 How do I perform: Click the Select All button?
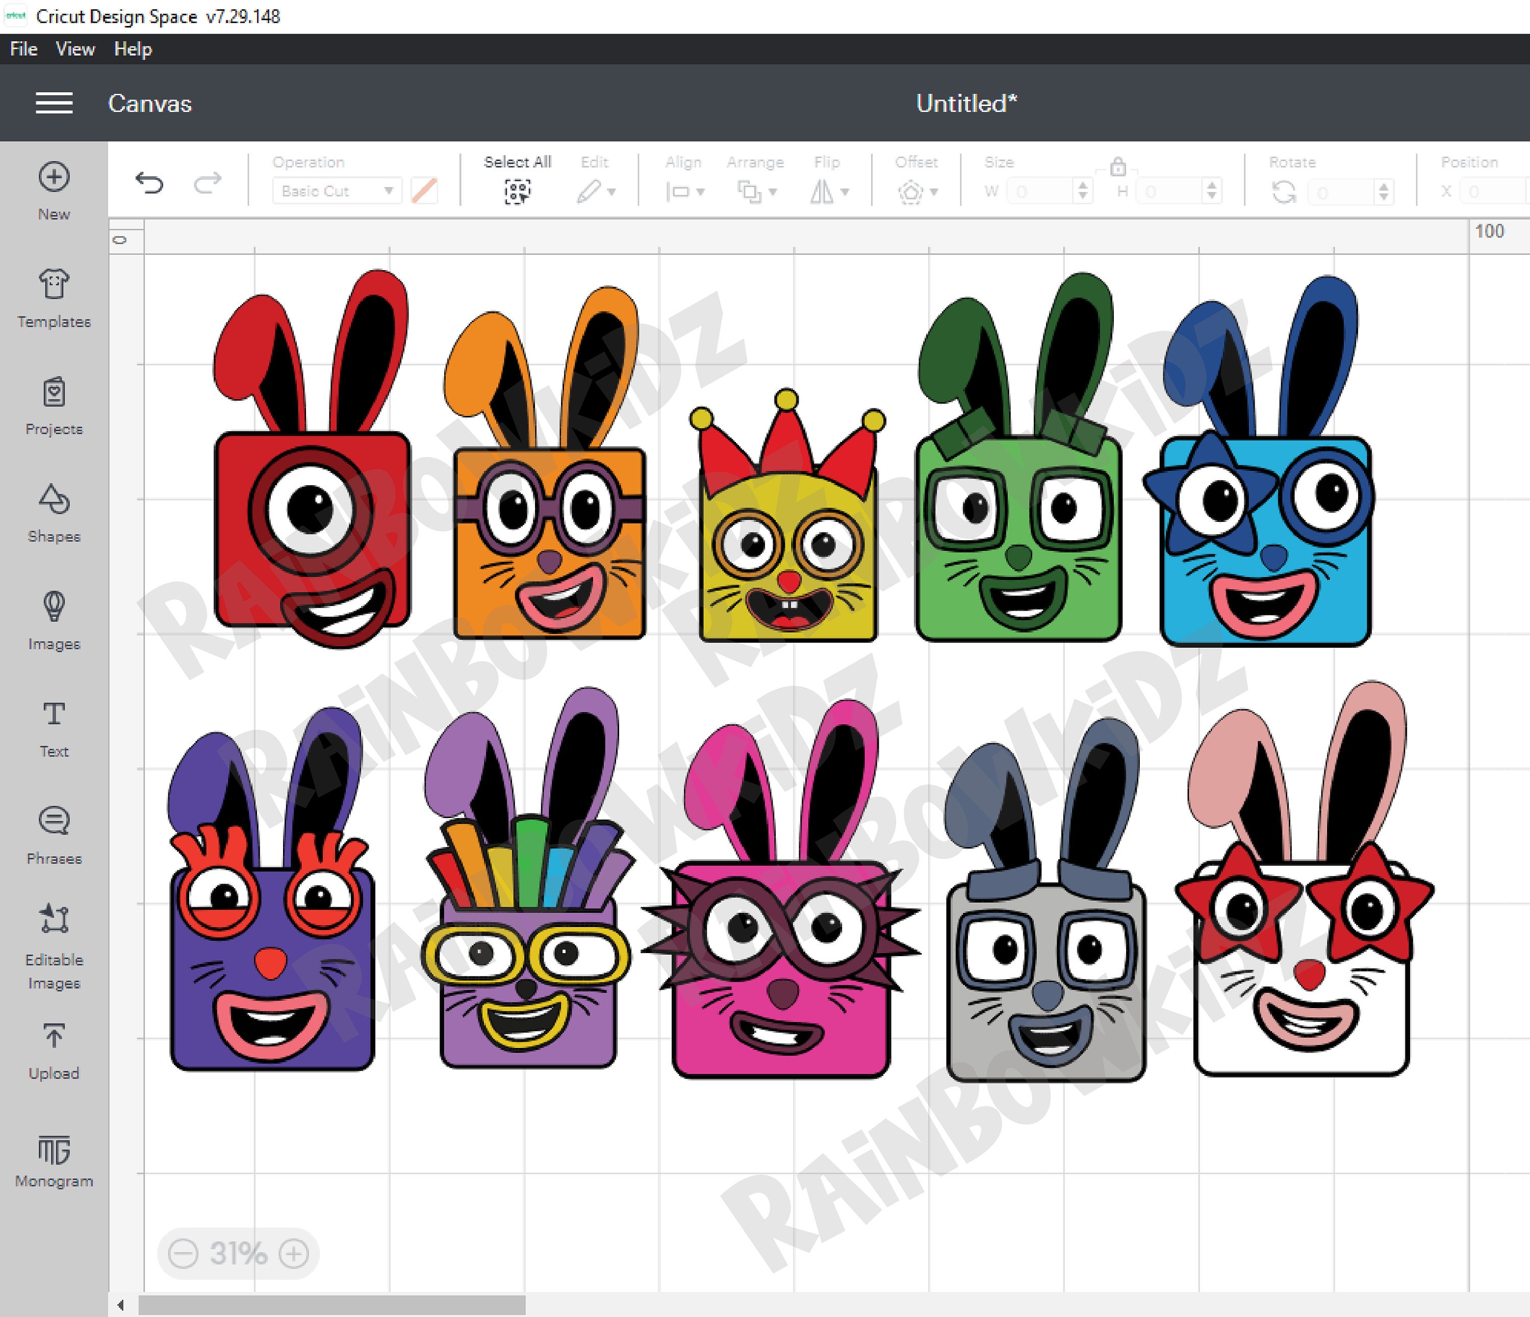518,190
